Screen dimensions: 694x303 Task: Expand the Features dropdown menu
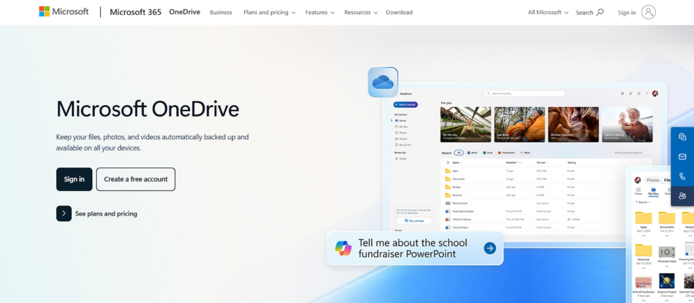[320, 12]
